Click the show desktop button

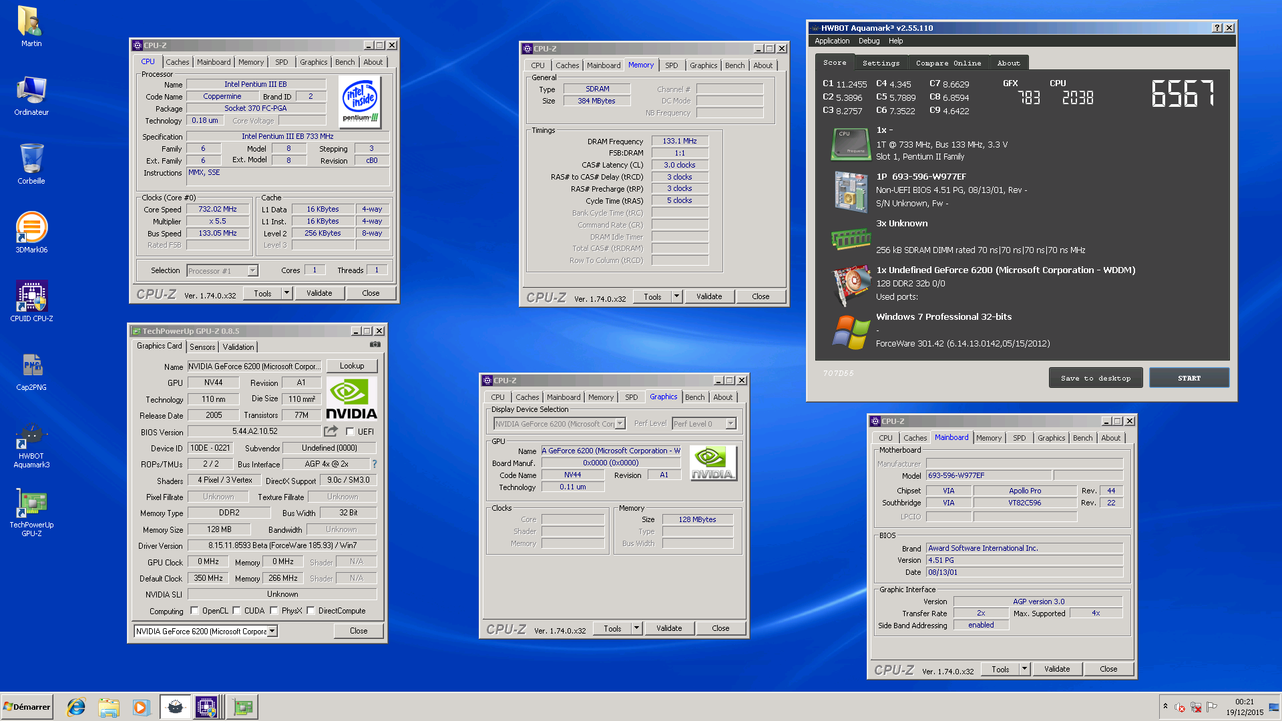[x=1274, y=707]
